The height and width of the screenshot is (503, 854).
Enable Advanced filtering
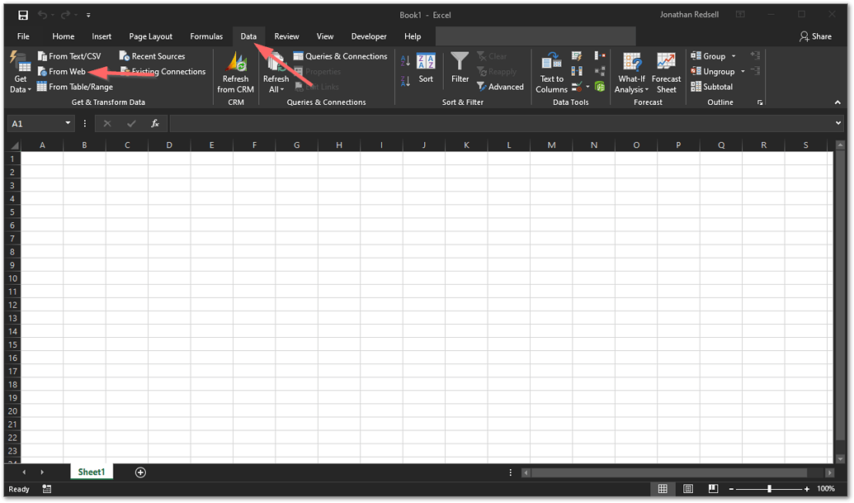click(x=499, y=86)
